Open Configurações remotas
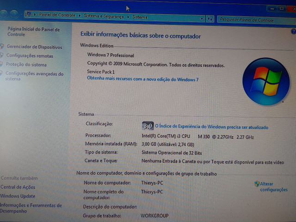The width and height of the screenshot is (296, 222). point(30,55)
